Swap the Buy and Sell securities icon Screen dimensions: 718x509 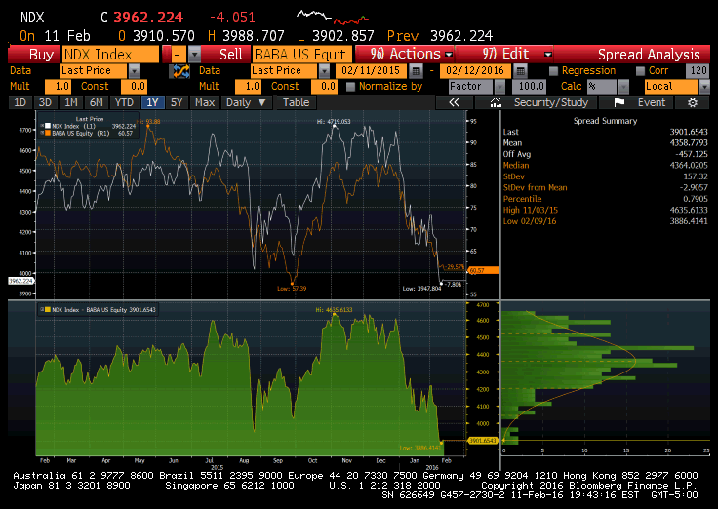(179, 71)
